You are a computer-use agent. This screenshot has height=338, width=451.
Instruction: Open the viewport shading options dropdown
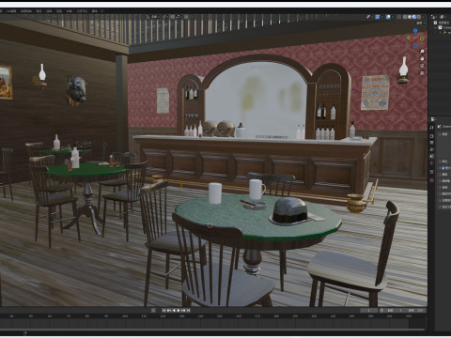coord(423,17)
